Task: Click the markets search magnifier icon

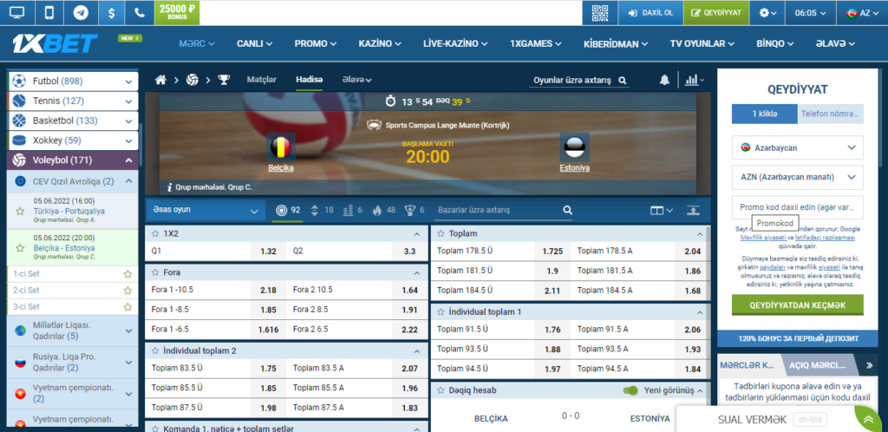Action: [x=567, y=210]
